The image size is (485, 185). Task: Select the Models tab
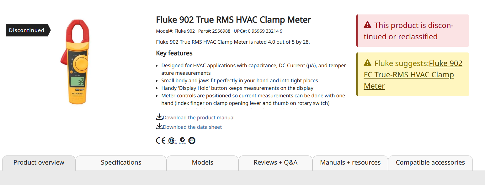[x=203, y=163]
